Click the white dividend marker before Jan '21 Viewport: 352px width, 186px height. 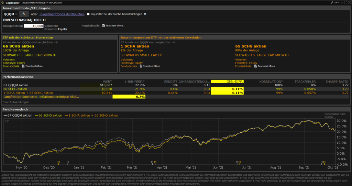pos(68,162)
